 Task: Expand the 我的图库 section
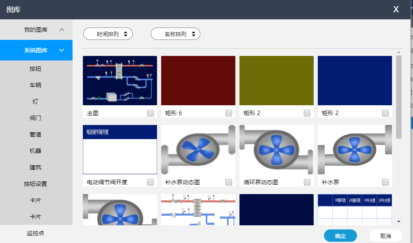36,30
